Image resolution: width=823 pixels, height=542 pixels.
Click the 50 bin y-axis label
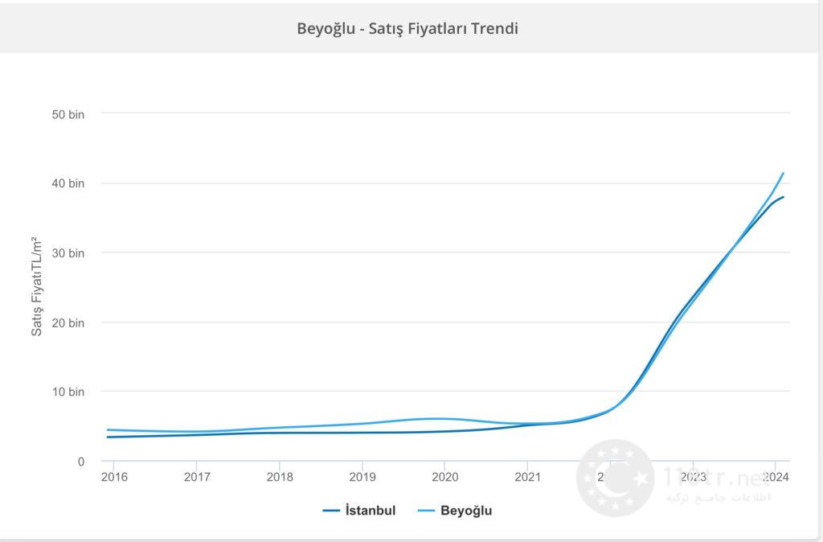(68, 114)
